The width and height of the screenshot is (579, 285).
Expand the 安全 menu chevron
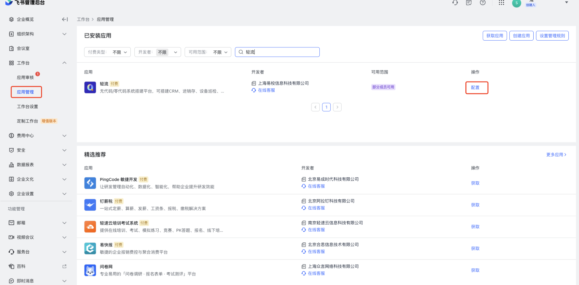tap(64, 150)
